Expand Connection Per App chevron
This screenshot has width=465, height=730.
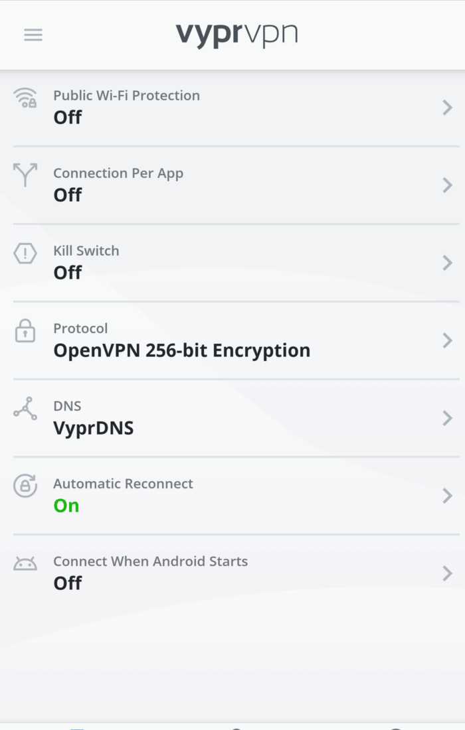click(447, 185)
